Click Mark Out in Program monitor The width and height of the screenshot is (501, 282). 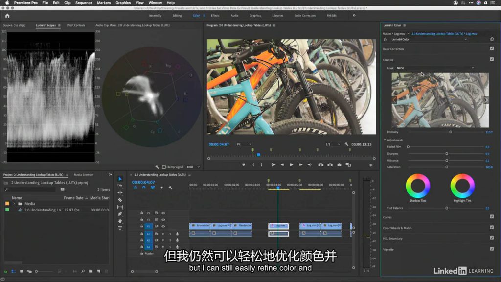[x=261, y=165]
